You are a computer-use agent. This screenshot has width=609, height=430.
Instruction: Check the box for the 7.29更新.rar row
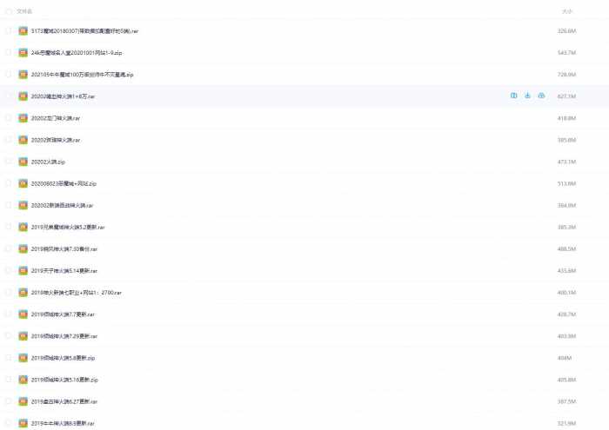pyautogui.click(x=8, y=335)
